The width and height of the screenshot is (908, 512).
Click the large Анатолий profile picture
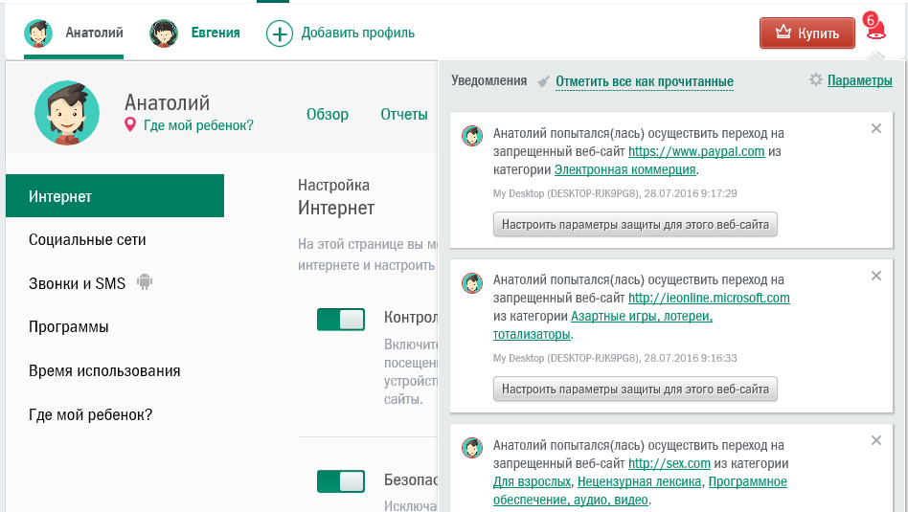pyautogui.click(x=67, y=113)
